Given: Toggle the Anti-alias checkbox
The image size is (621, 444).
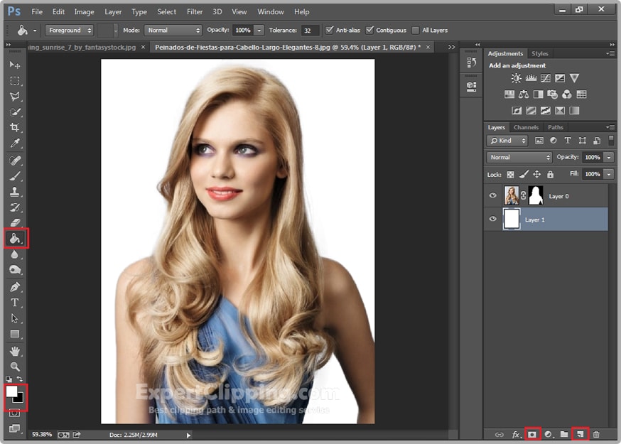Looking at the screenshot, I should [330, 31].
